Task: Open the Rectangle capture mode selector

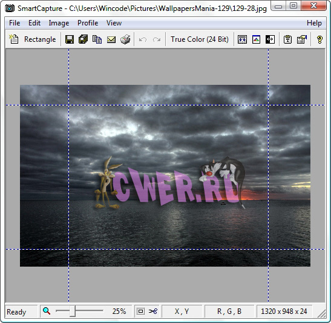Action: 40,39
